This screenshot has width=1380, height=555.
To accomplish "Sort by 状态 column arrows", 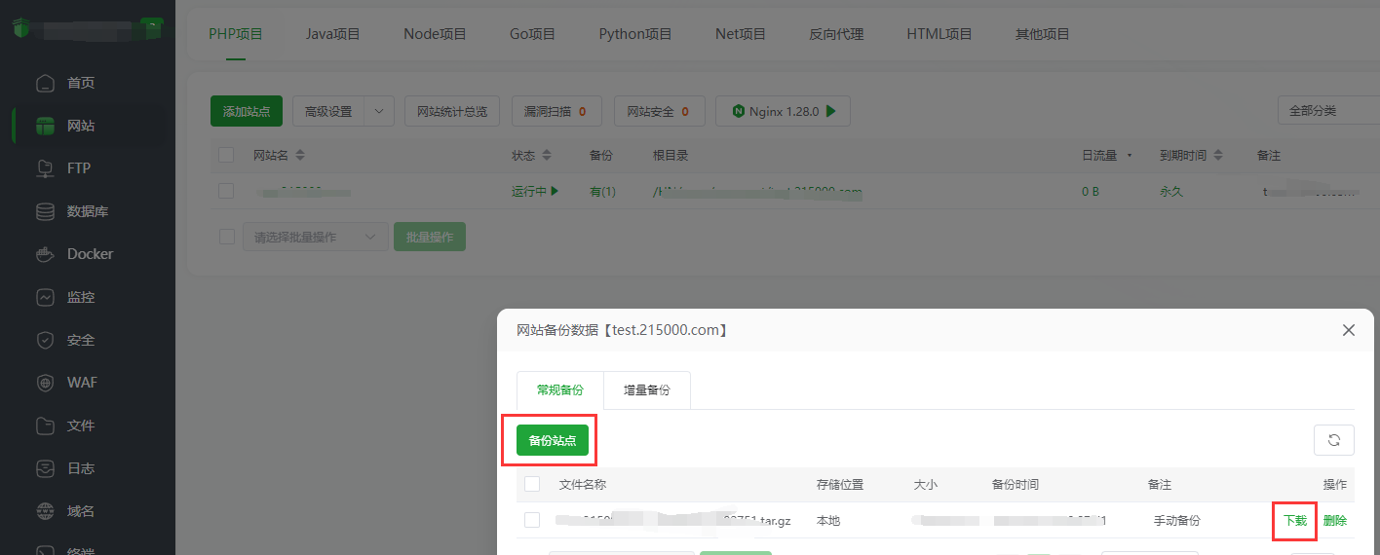I will coord(547,155).
